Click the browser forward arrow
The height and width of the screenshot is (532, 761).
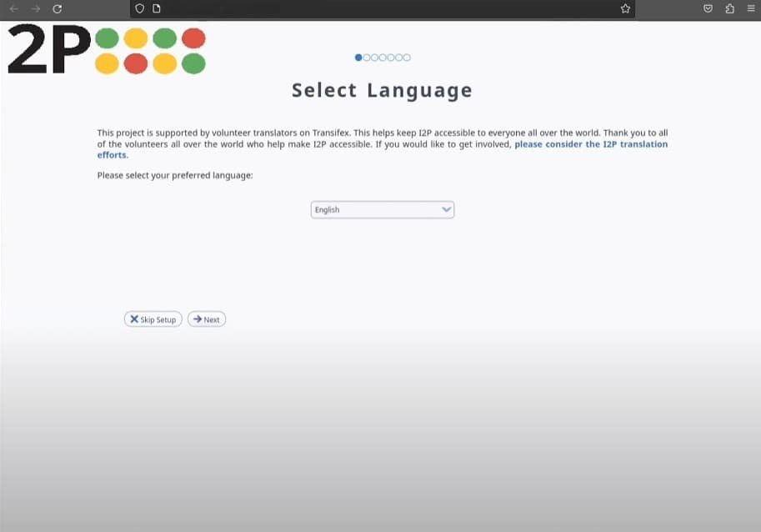click(35, 8)
